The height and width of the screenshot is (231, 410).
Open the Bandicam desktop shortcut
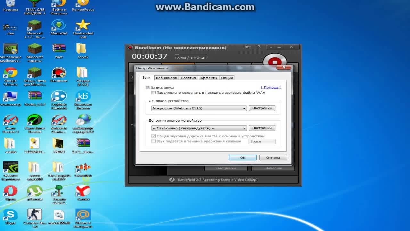coord(59,75)
